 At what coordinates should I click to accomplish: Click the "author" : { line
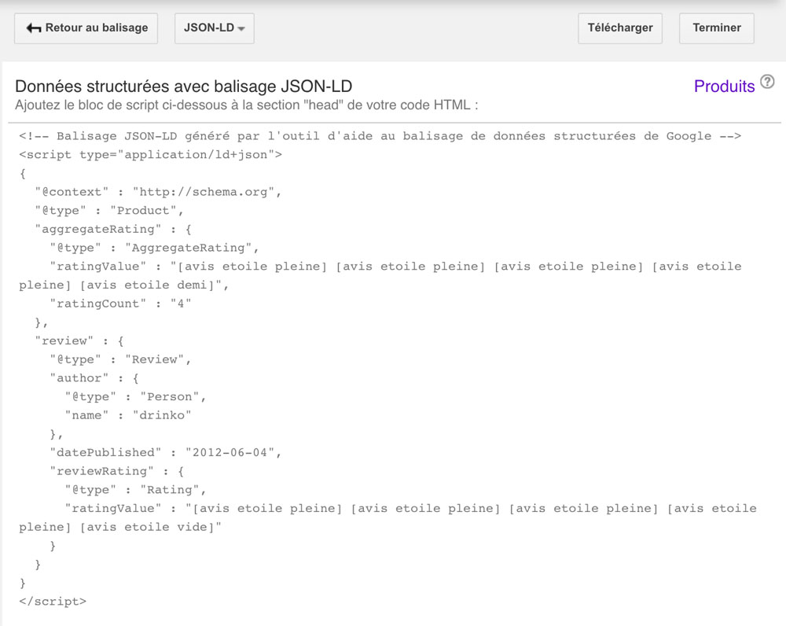[x=94, y=378]
